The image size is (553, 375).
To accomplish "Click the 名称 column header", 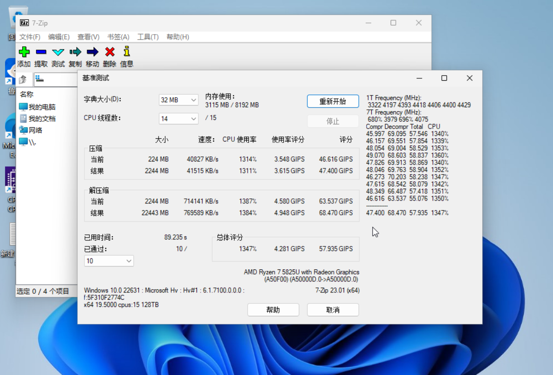I will pos(26,94).
